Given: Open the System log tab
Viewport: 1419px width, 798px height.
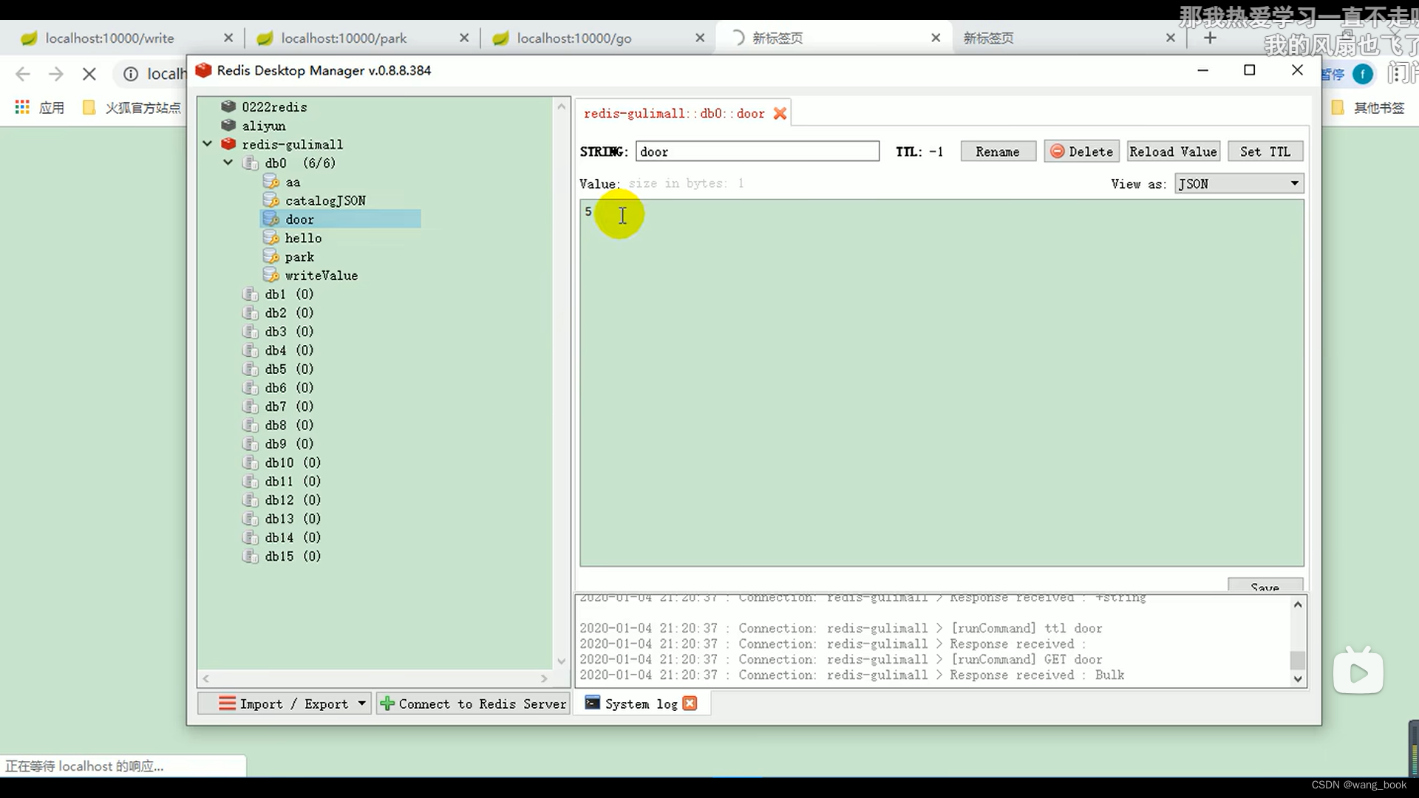Looking at the screenshot, I should pyautogui.click(x=640, y=703).
